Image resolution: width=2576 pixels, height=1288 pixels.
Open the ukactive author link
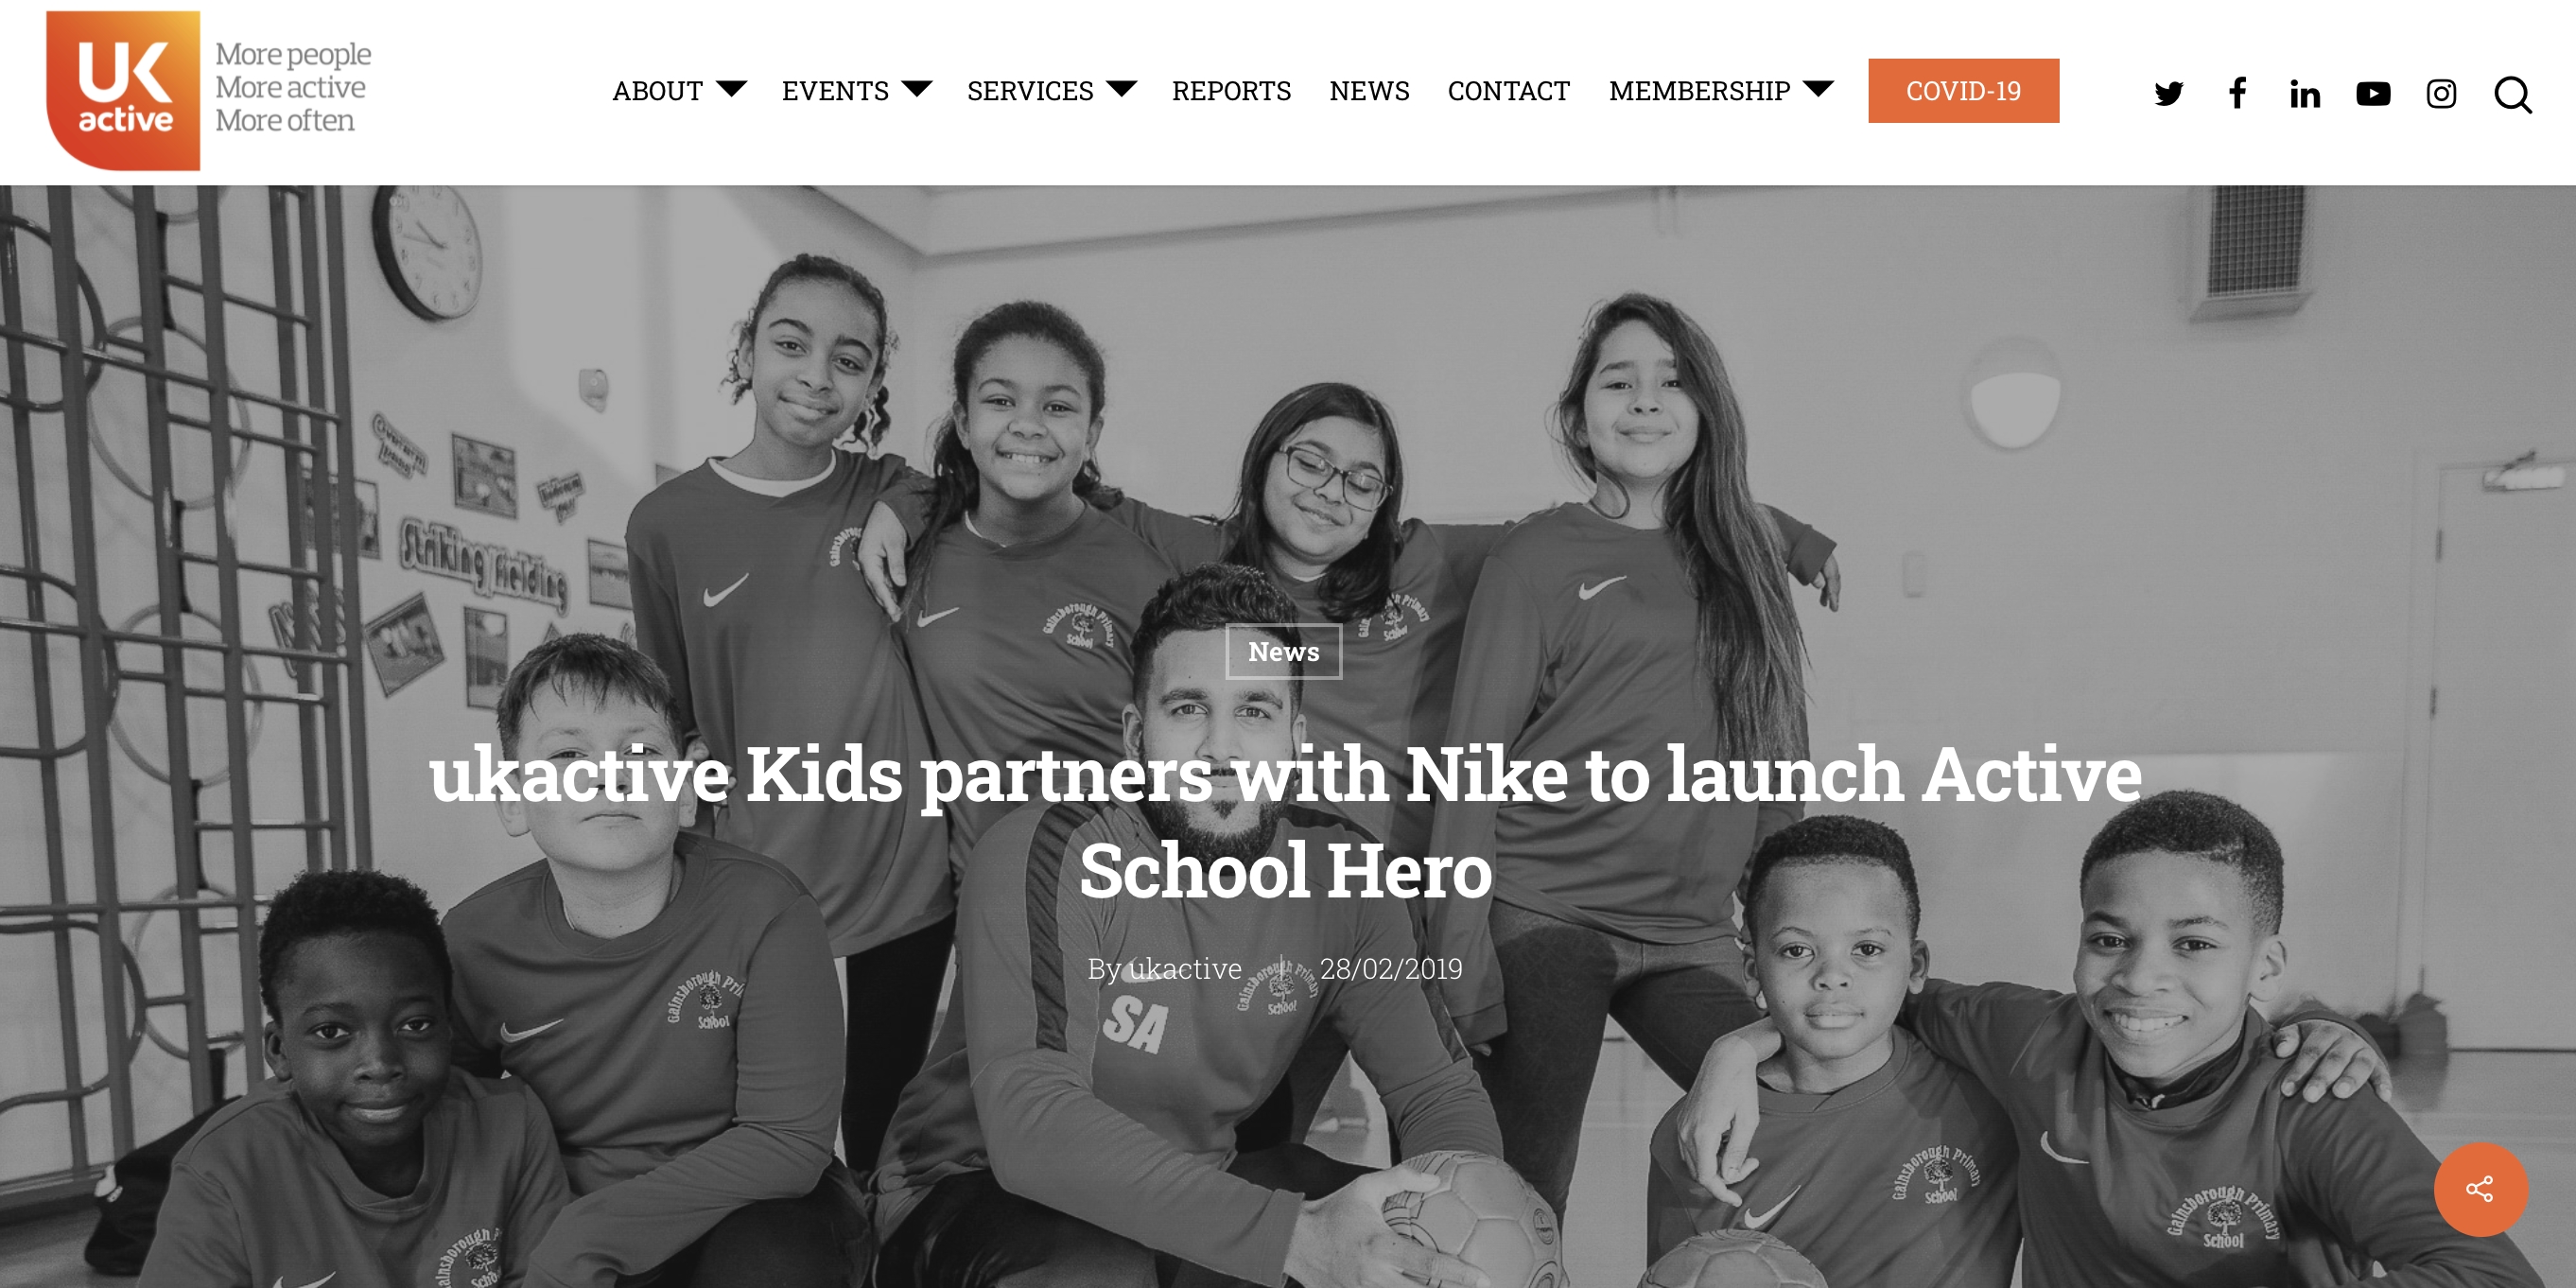pos(1185,968)
